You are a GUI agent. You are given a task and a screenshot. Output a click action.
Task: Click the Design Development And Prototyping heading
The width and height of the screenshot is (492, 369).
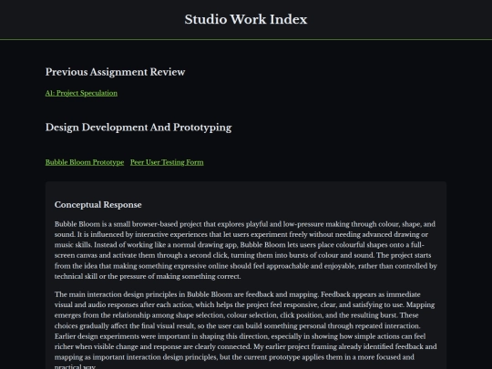click(138, 128)
